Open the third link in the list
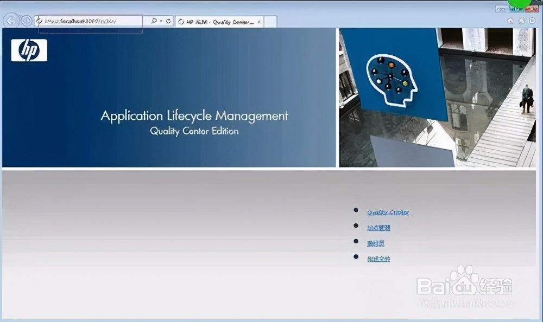Image resolution: width=543 pixels, height=322 pixels. [x=376, y=243]
